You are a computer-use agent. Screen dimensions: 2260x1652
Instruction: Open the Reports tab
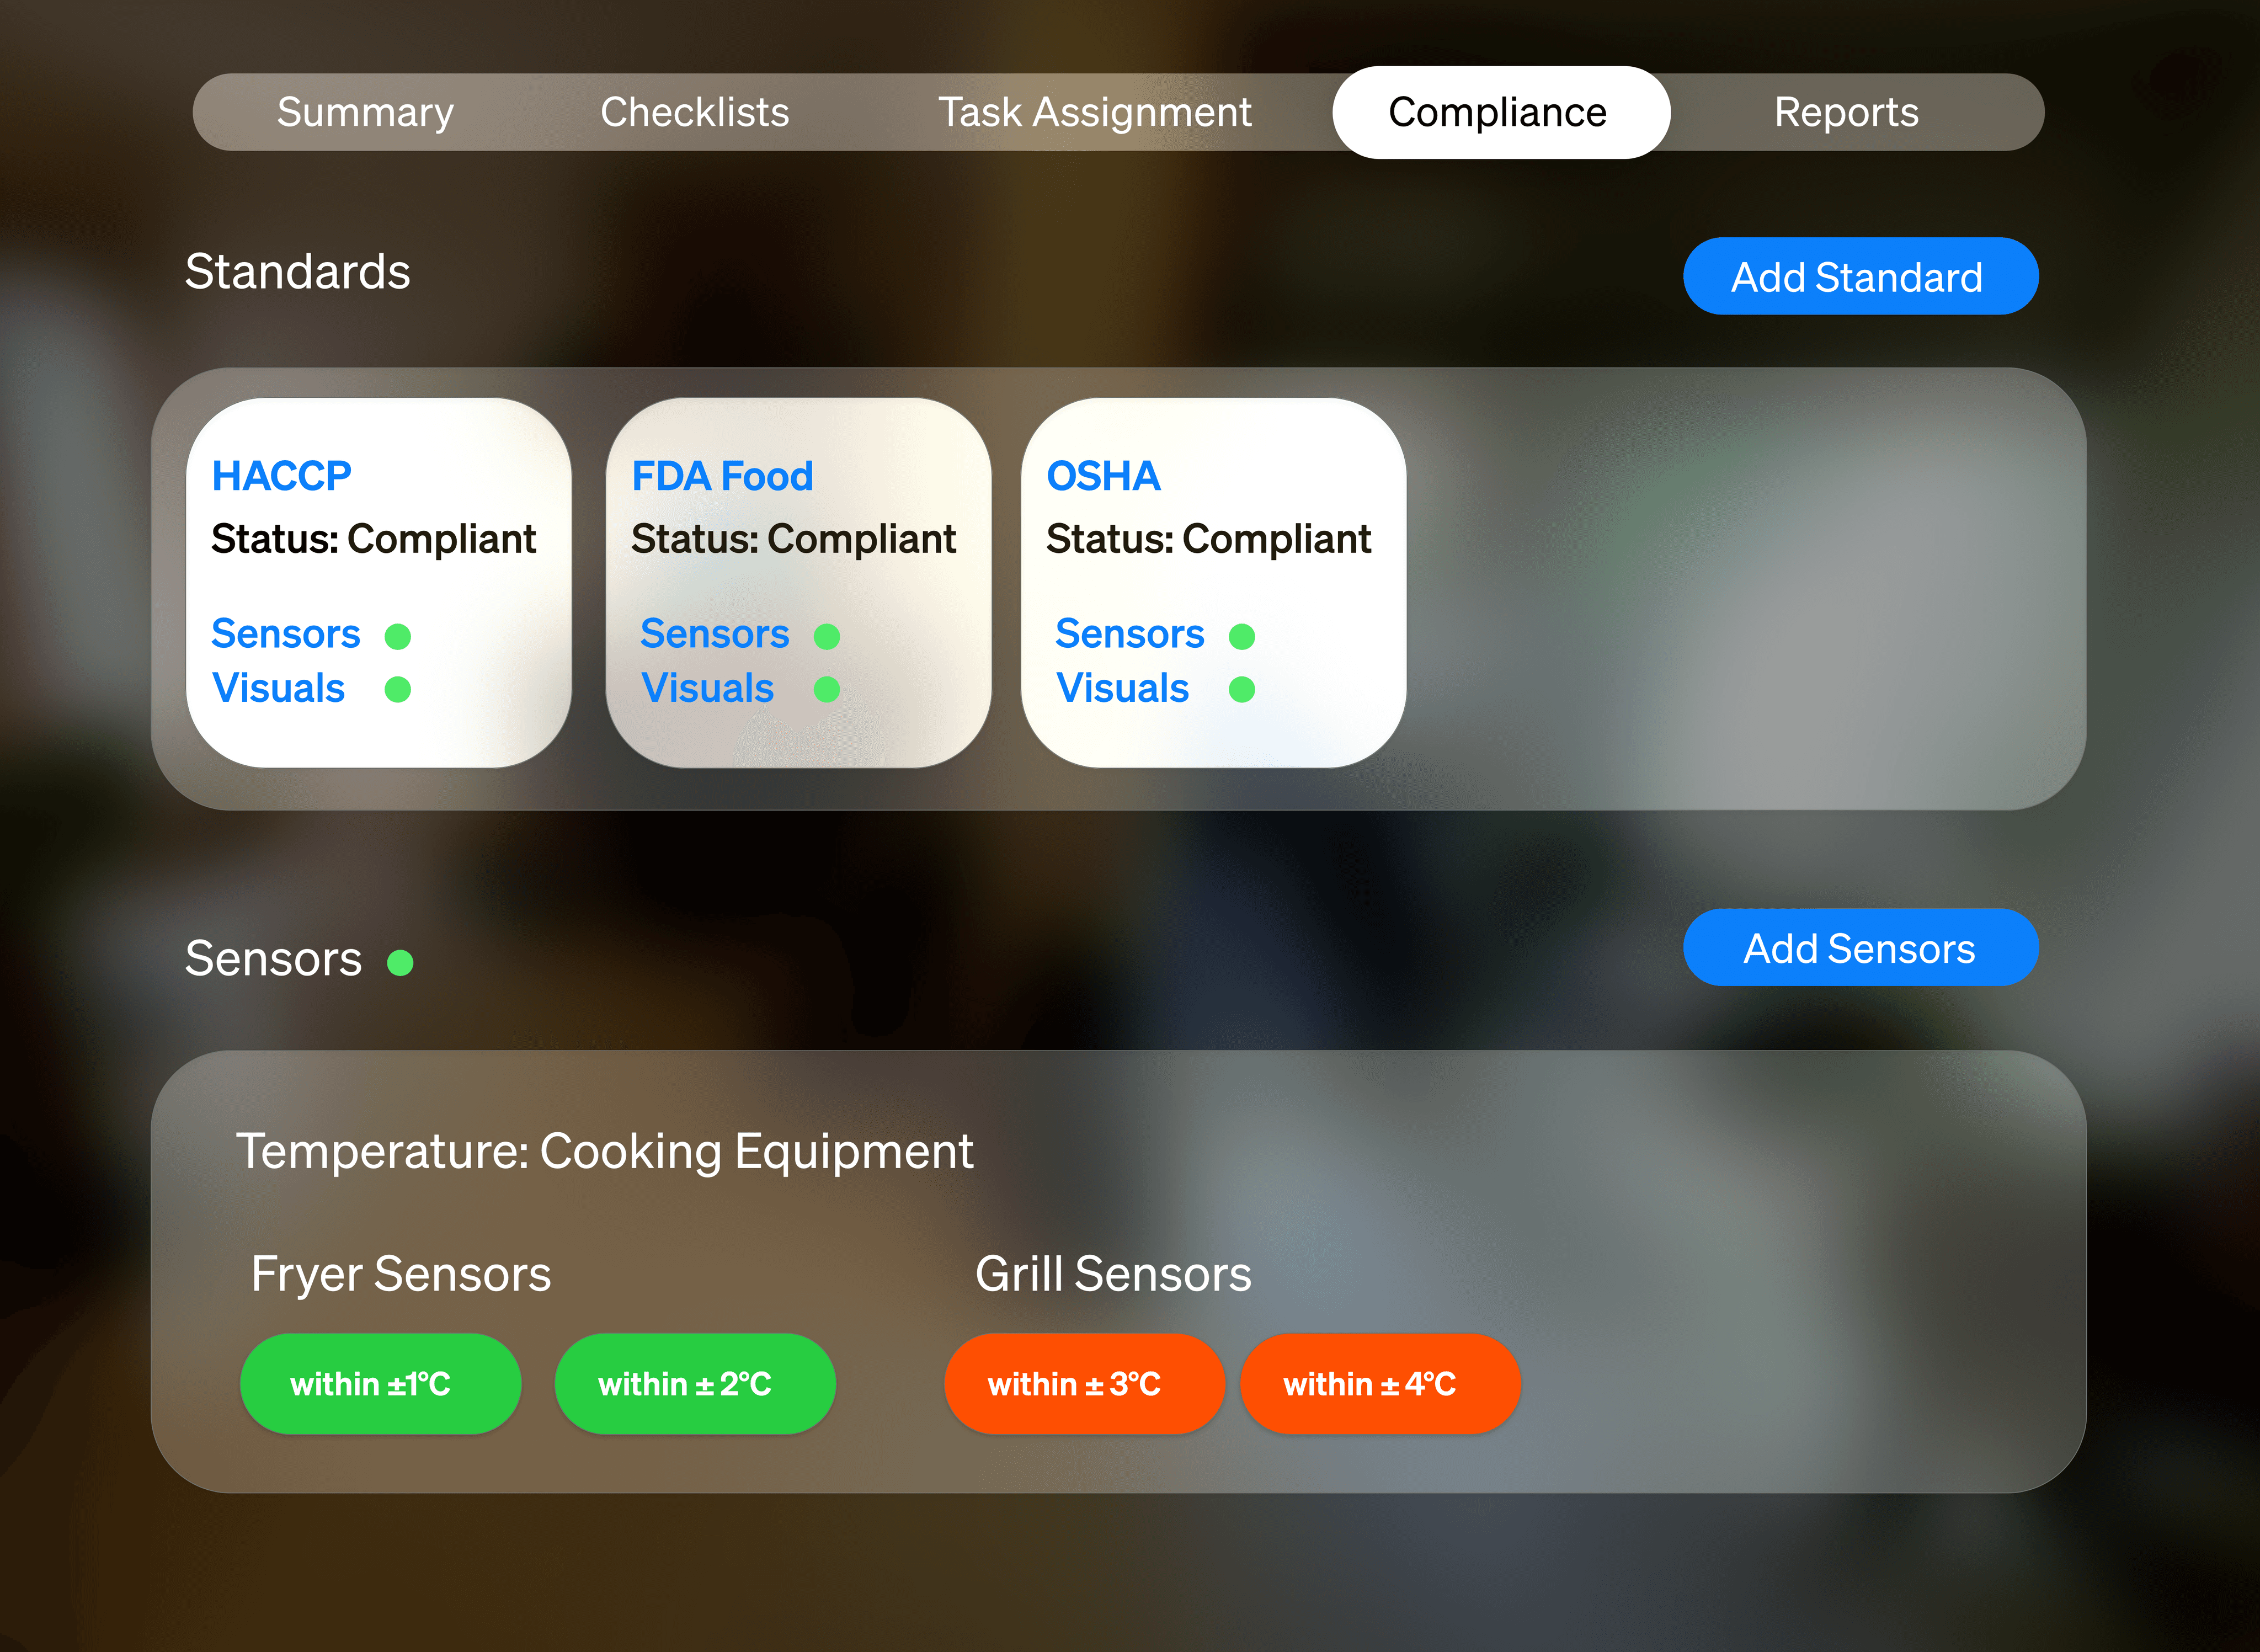pyautogui.click(x=1846, y=112)
